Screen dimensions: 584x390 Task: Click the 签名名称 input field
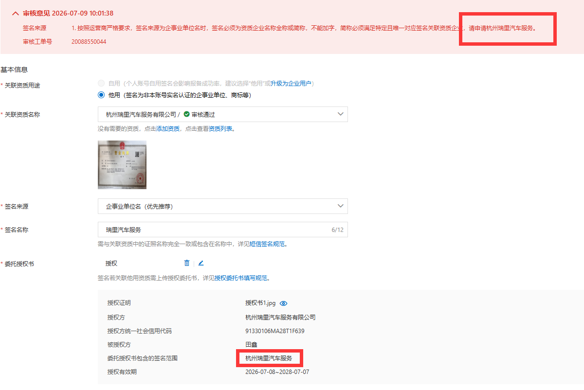(x=223, y=230)
